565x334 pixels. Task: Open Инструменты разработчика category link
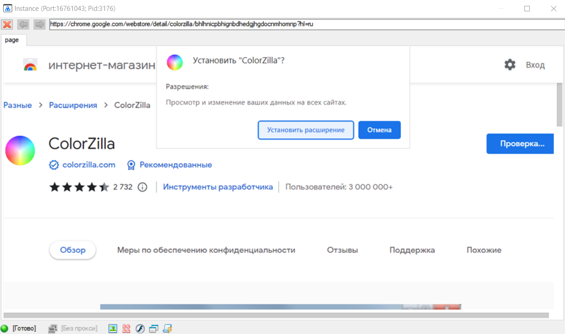[218, 187]
